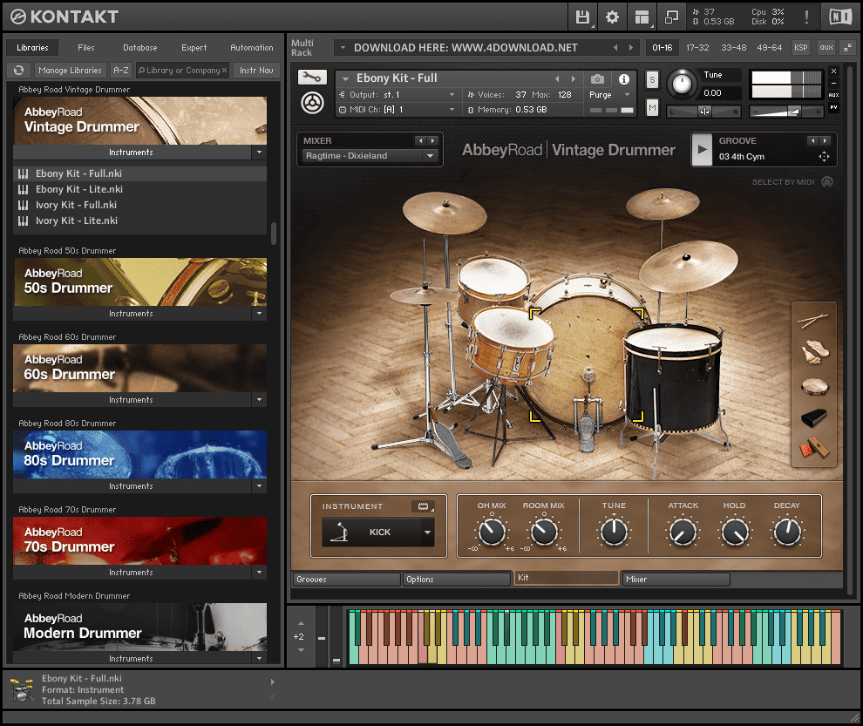Switch to the Grooves tab
Image resolution: width=863 pixels, height=726 pixels.
[x=346, y=579]
